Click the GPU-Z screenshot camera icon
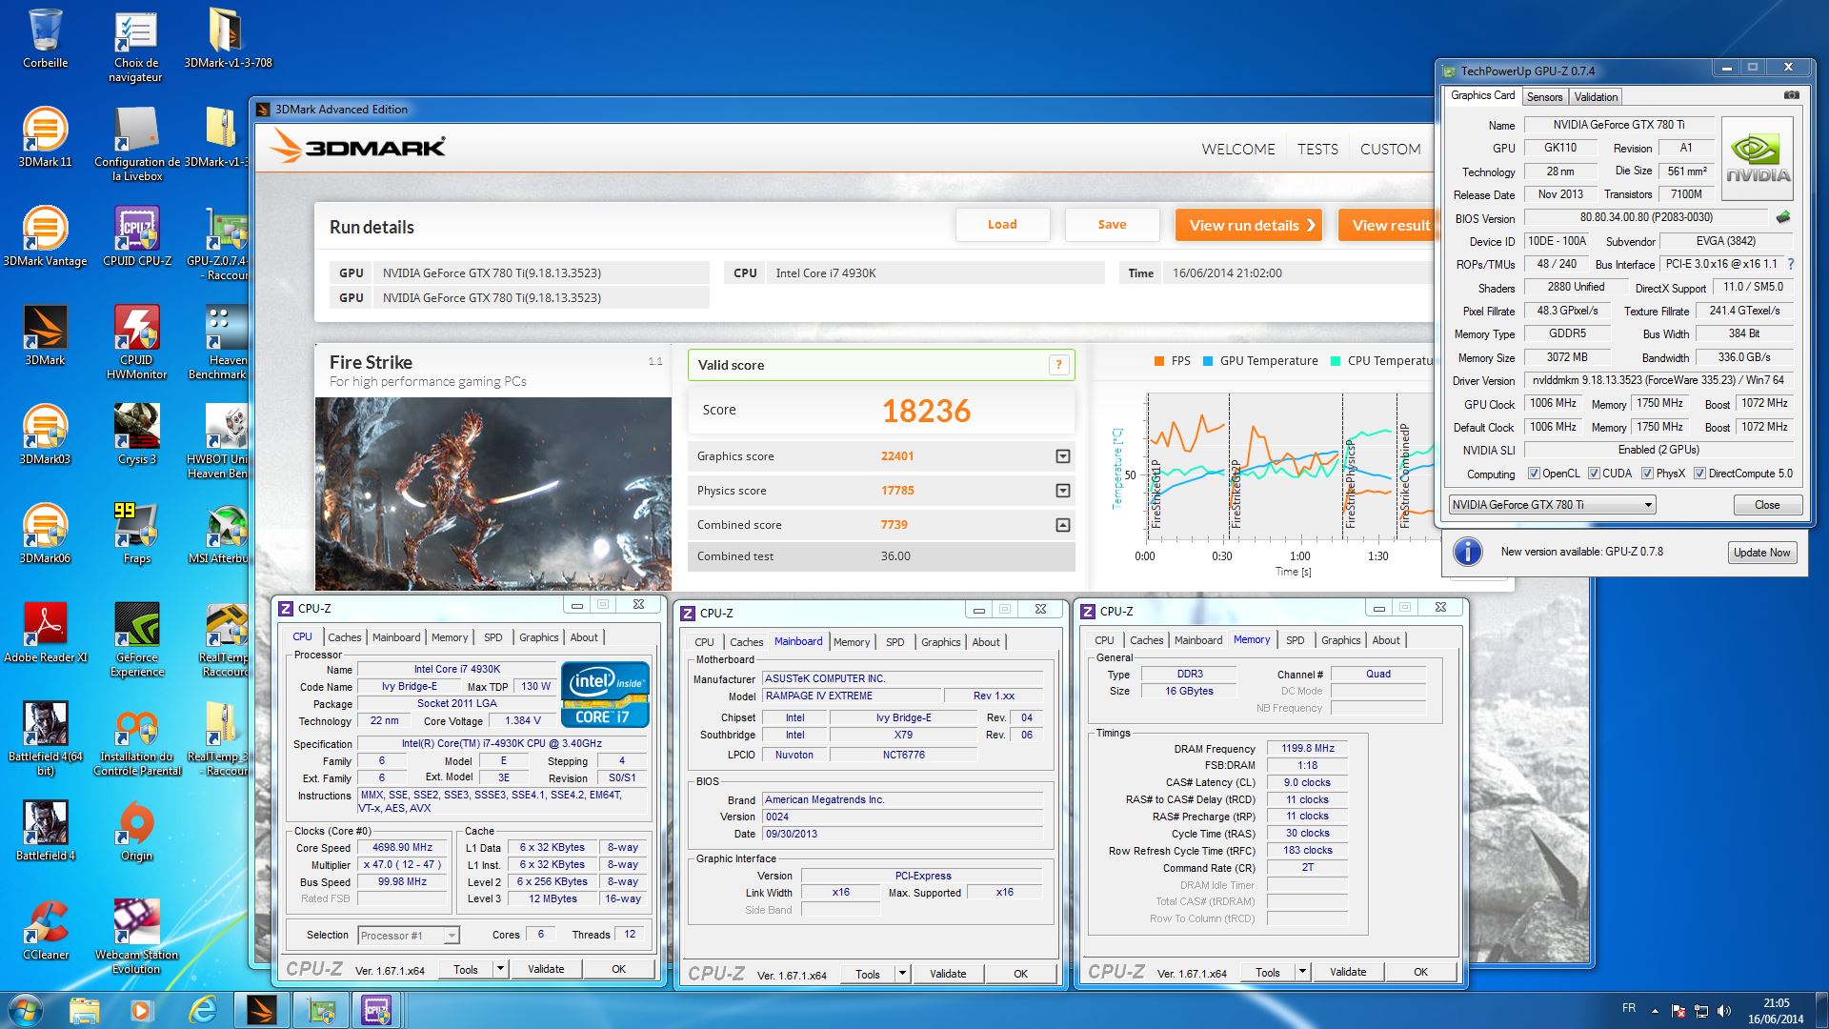 [1792, 95]
